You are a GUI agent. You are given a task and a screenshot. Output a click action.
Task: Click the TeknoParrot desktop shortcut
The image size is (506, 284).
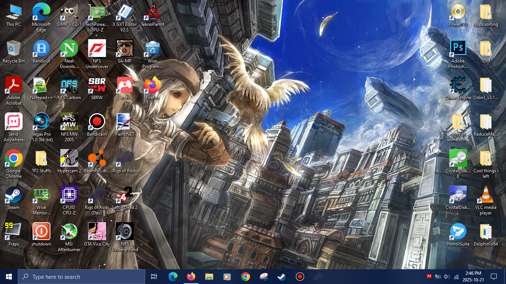pos(152,13)
